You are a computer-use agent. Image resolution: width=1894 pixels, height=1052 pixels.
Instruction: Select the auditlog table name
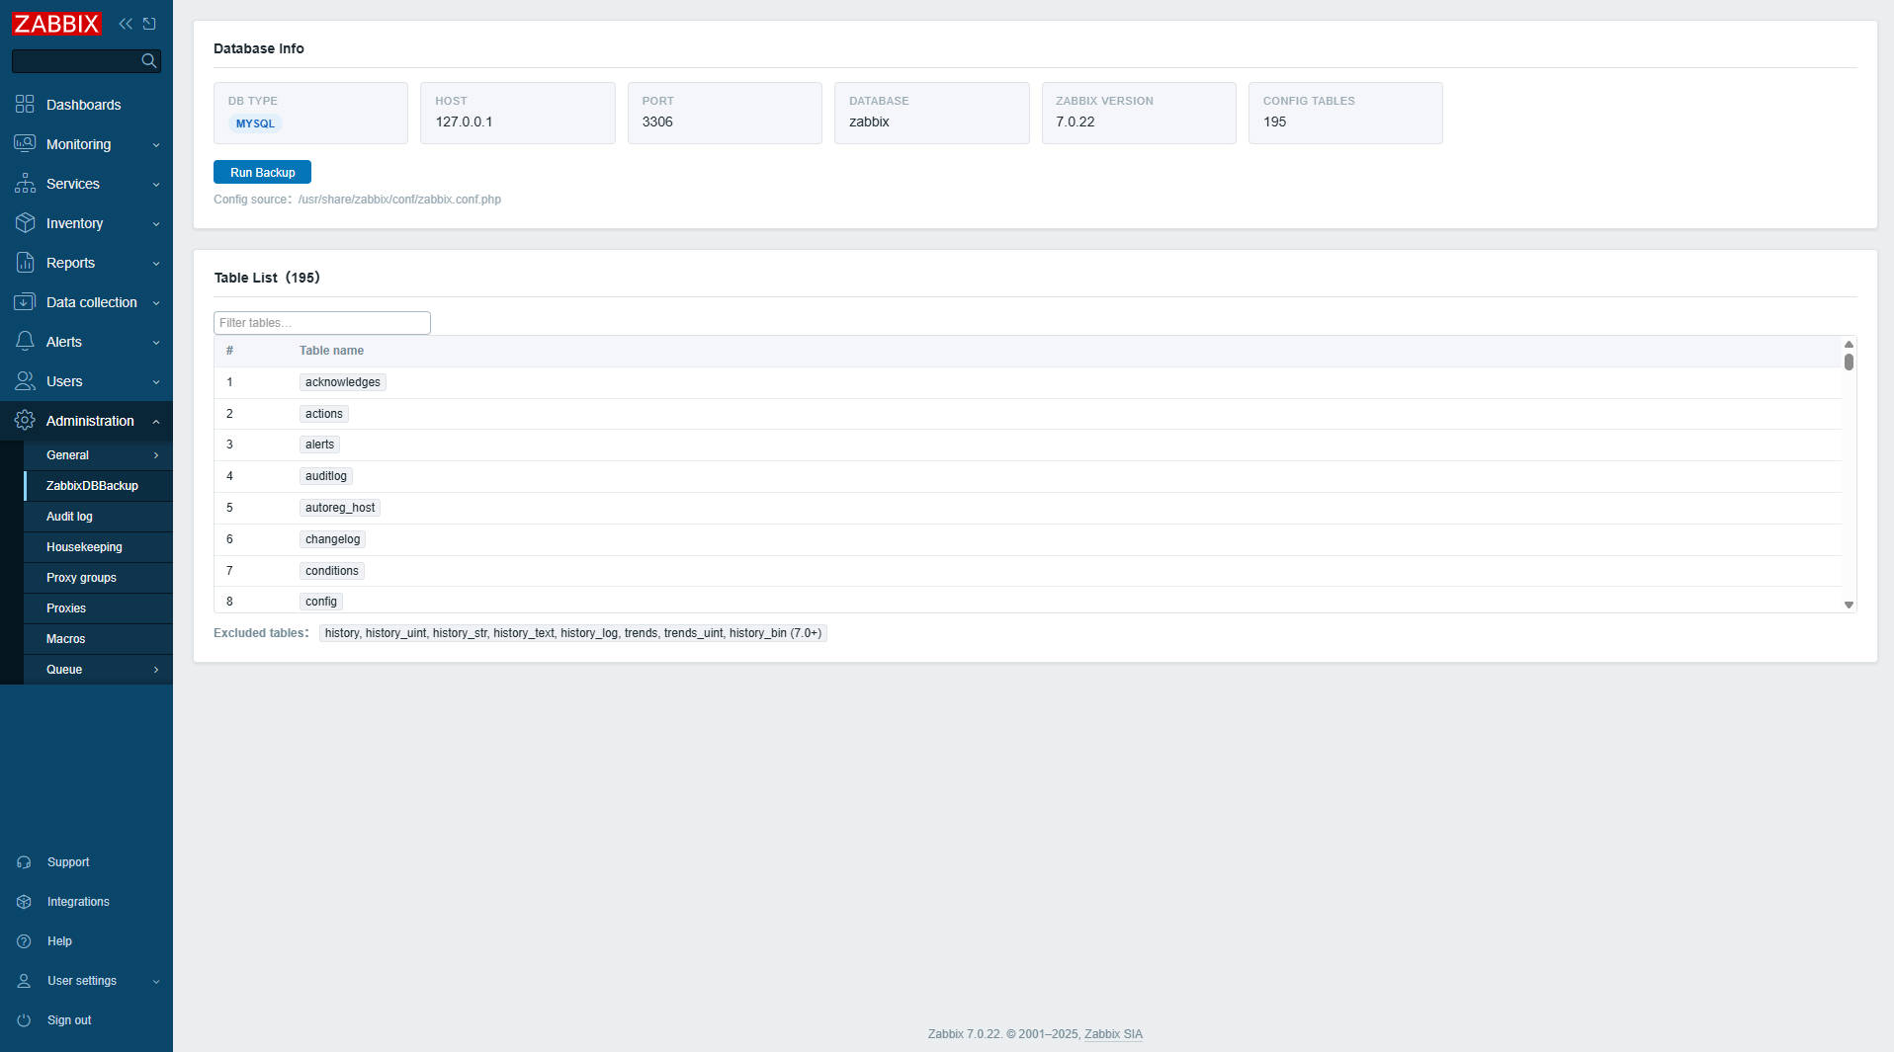pyautogui.click(x=325, y=476)
